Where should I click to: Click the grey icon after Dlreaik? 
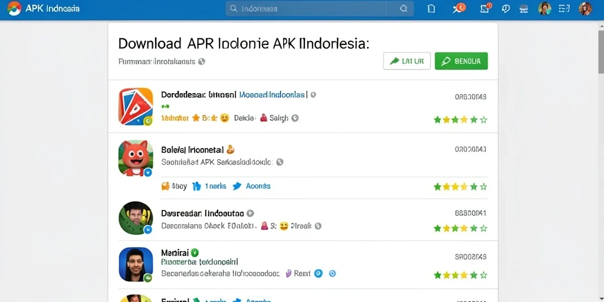[318, 226]
